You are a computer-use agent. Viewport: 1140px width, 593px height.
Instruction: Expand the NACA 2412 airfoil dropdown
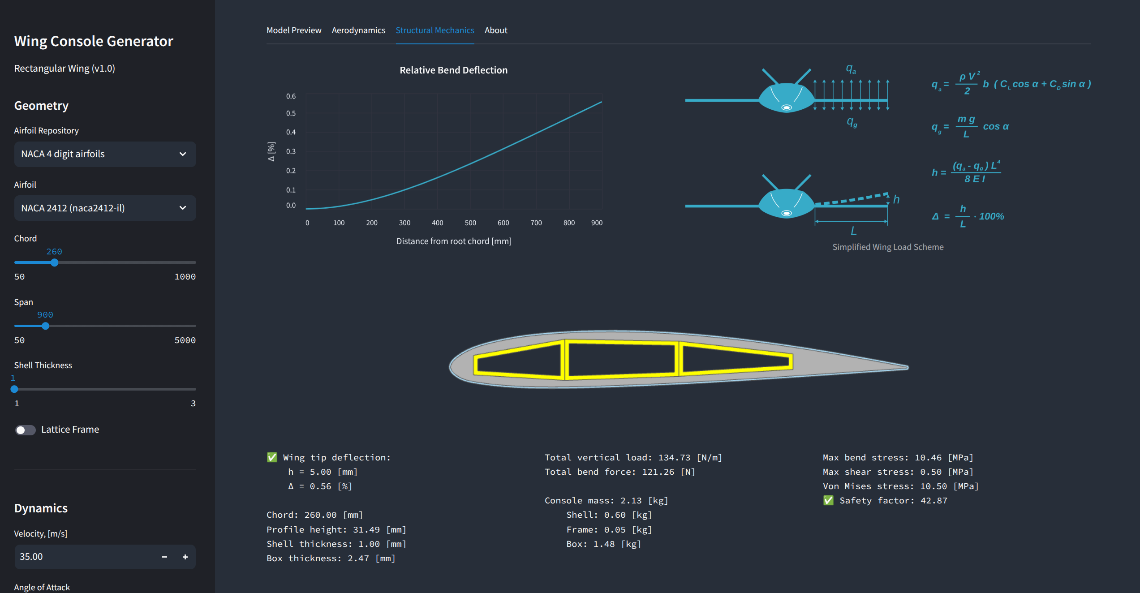(105, 208)
